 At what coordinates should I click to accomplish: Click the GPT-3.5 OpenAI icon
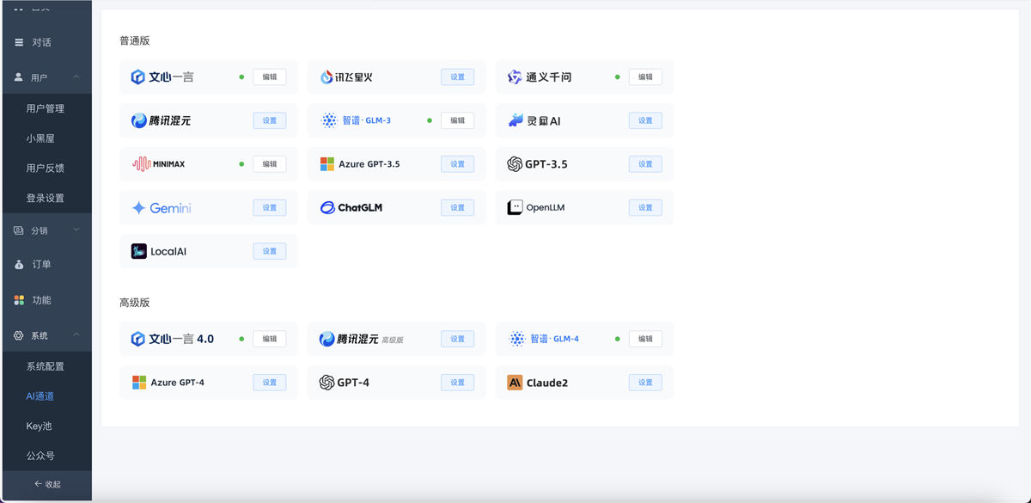[x=513, y=163]
